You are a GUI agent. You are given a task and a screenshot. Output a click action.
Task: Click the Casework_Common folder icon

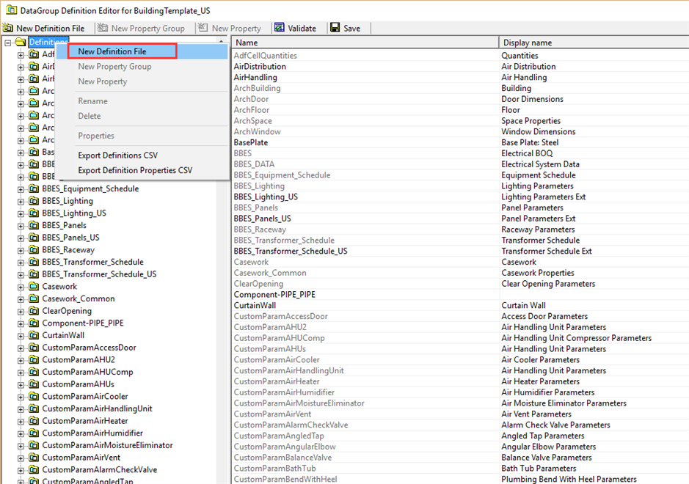pyautogui.click(x=34, y=298)
